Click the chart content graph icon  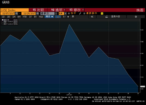click(107, 17)
